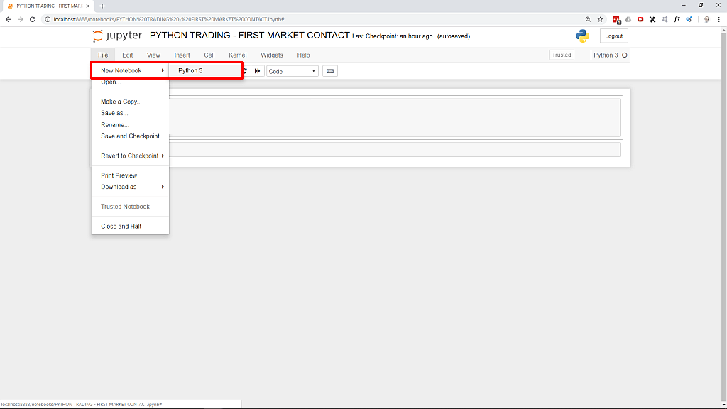Open the red extension with badge
Screen dimensions: 727x409
617,19
